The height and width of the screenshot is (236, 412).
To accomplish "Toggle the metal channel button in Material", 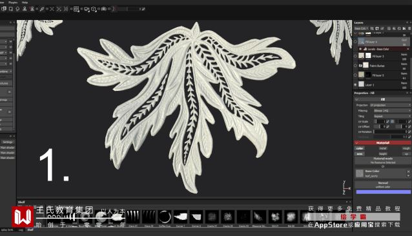I will coord(382,148).
